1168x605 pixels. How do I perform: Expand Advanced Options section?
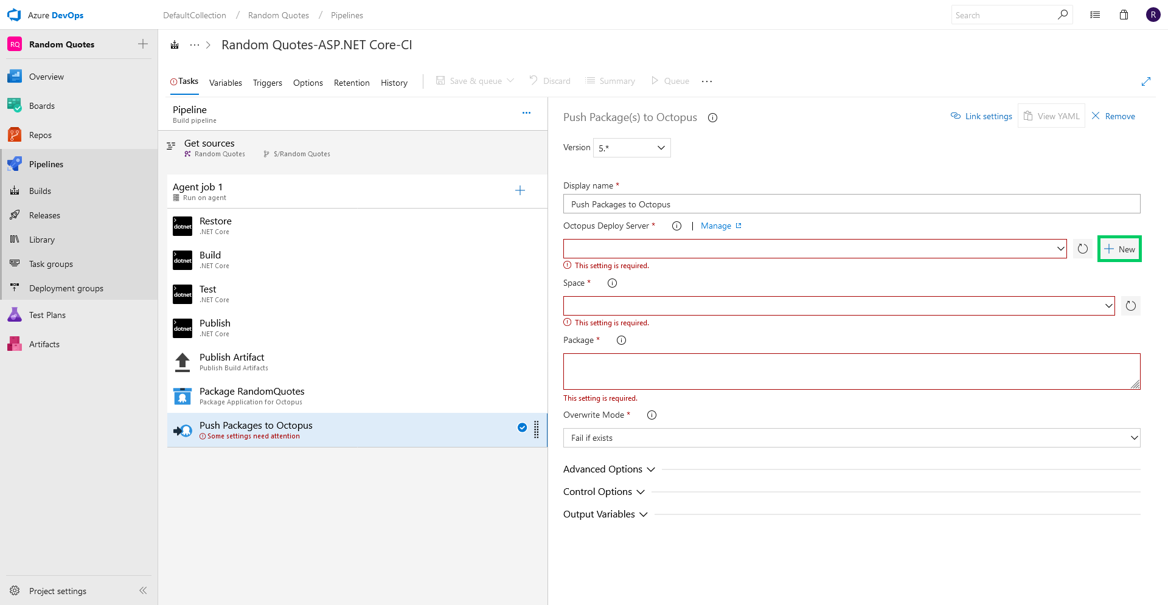[609, 469]
